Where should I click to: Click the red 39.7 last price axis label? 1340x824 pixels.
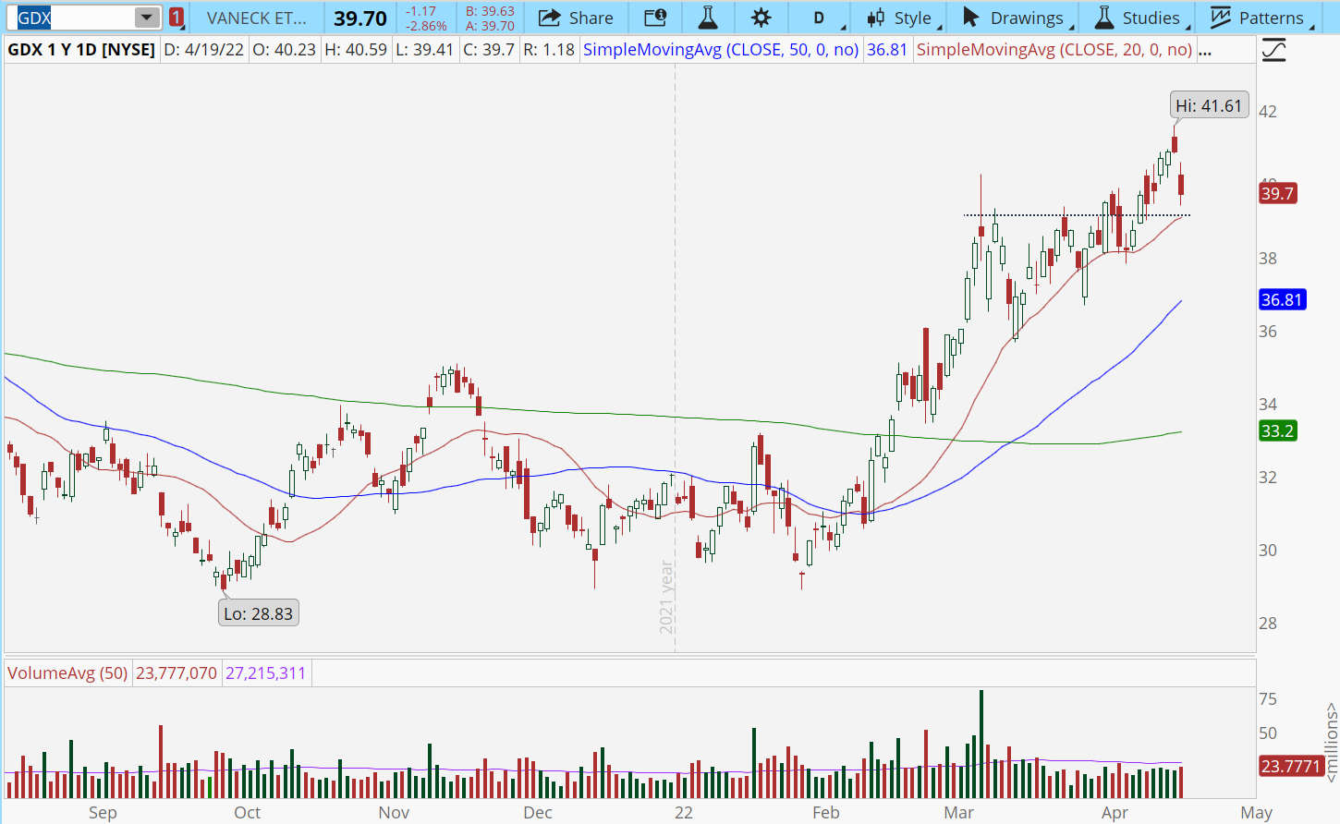pyautogui.click(x=1278, y=193)
